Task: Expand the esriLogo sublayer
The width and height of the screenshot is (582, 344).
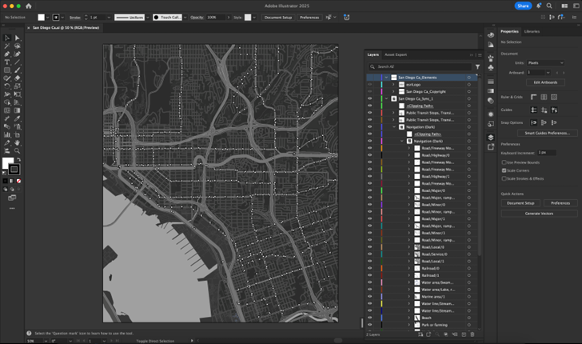Action: 393,85
